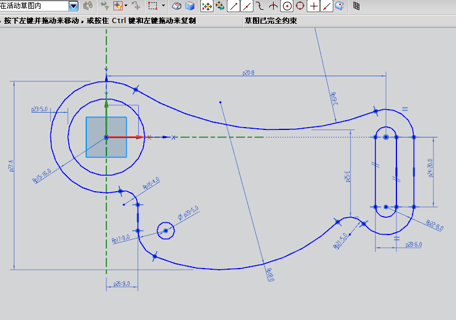456x320 pixels.
Task: Toggle the End Point snap option
Action: 234,6
